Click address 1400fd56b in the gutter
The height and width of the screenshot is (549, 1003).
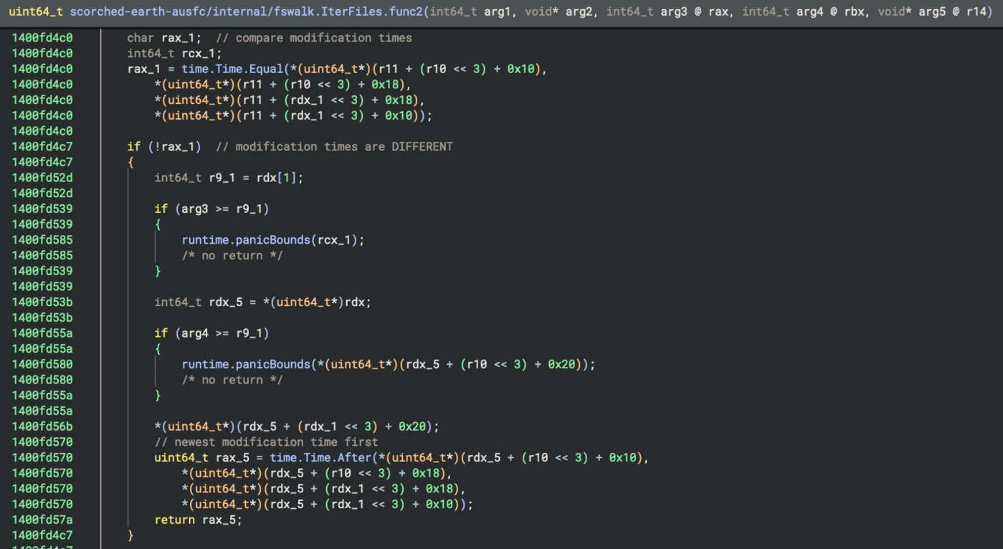click(x=42, y=426)
